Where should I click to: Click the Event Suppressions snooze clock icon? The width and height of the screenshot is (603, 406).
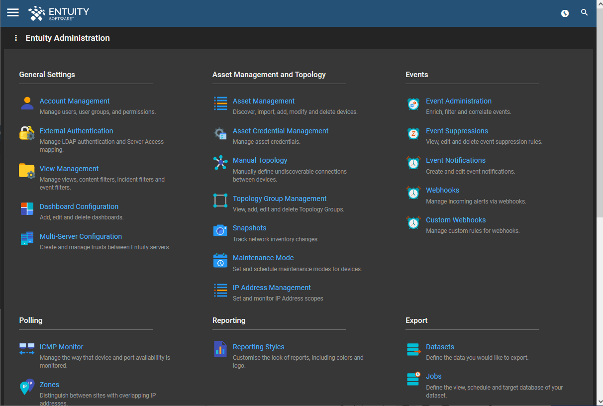tap(413, 133)
